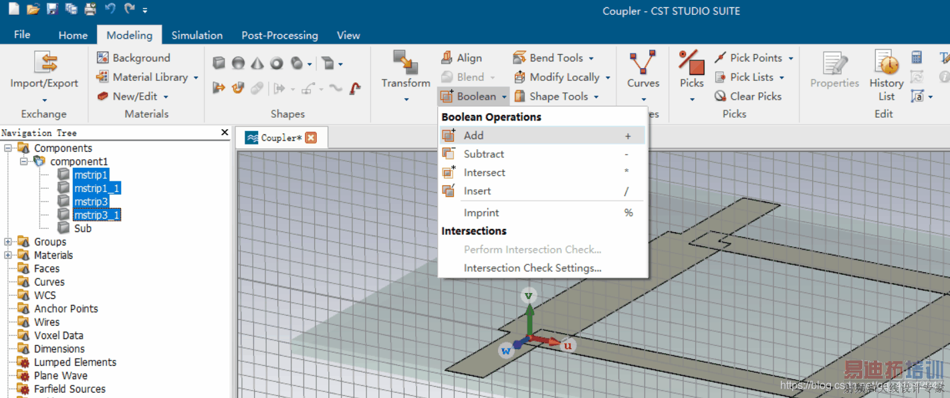The image size is (950, 398).
Task: Save the project with the floppy disk icon
Action: pyautogui.click(x=52, y=9)
